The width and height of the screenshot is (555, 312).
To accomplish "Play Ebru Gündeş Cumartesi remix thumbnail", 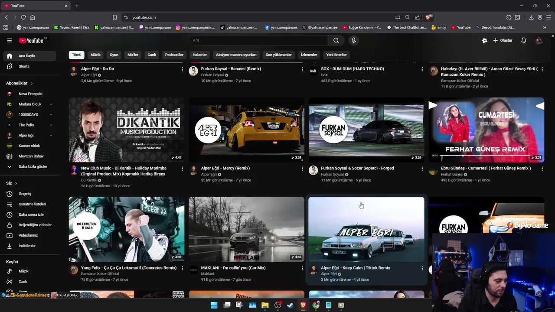I will [486, 130].
